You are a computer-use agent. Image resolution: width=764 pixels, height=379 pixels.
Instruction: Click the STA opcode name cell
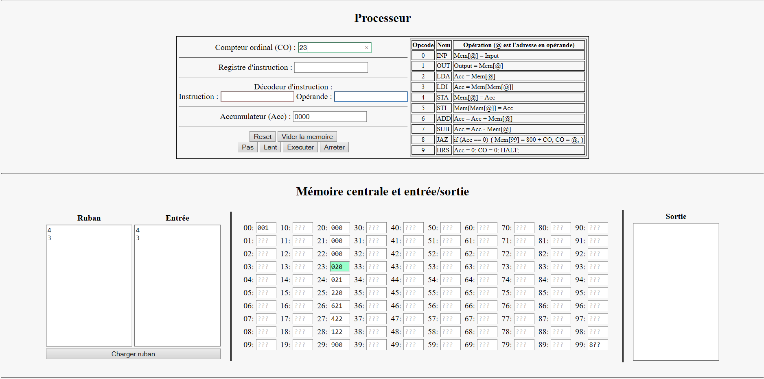(x=444, y=97)
